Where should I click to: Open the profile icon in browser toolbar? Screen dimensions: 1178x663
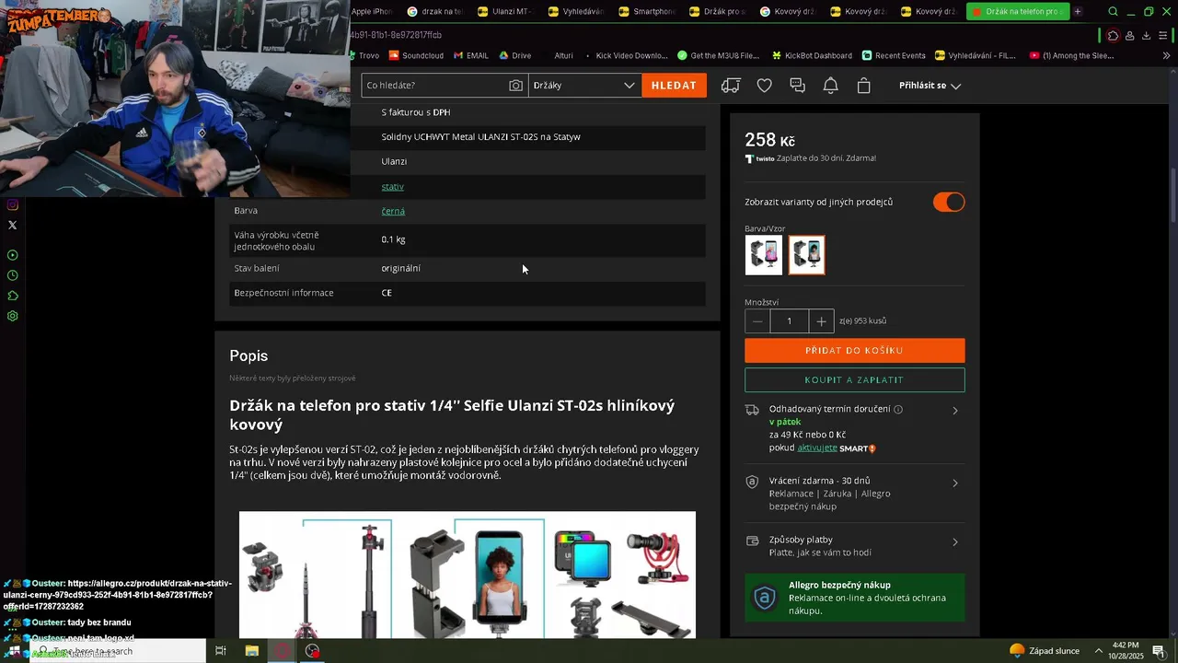[1129, 36]
